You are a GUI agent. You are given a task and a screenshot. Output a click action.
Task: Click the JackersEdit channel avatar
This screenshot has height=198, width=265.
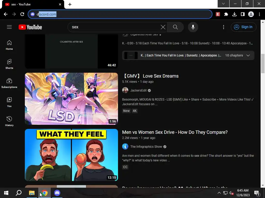tap(125, 90)
